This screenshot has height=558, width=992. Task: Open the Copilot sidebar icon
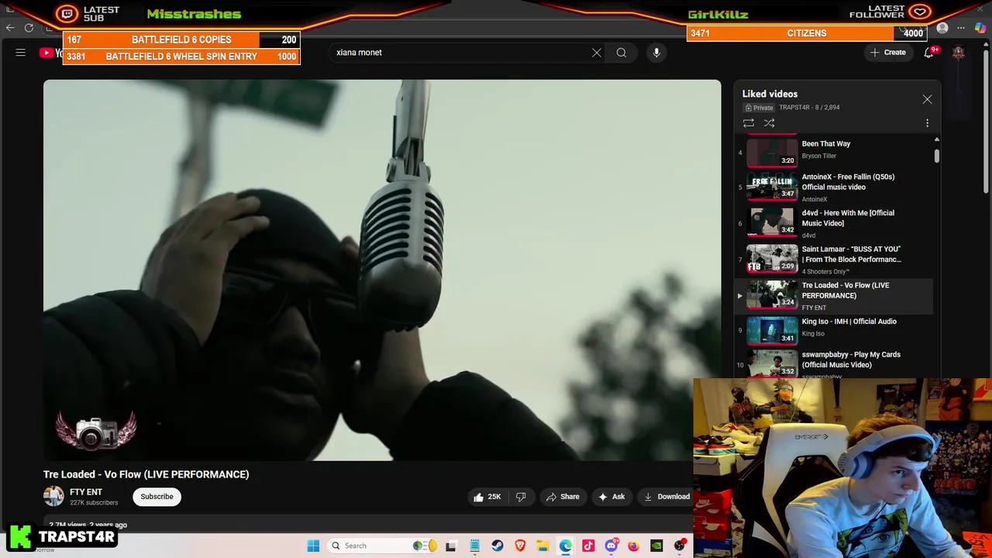980,28
